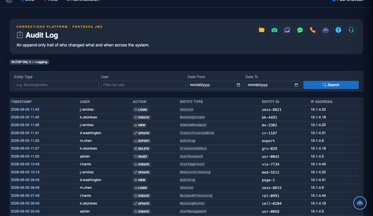Click the Search button

[x=331, y=85]
